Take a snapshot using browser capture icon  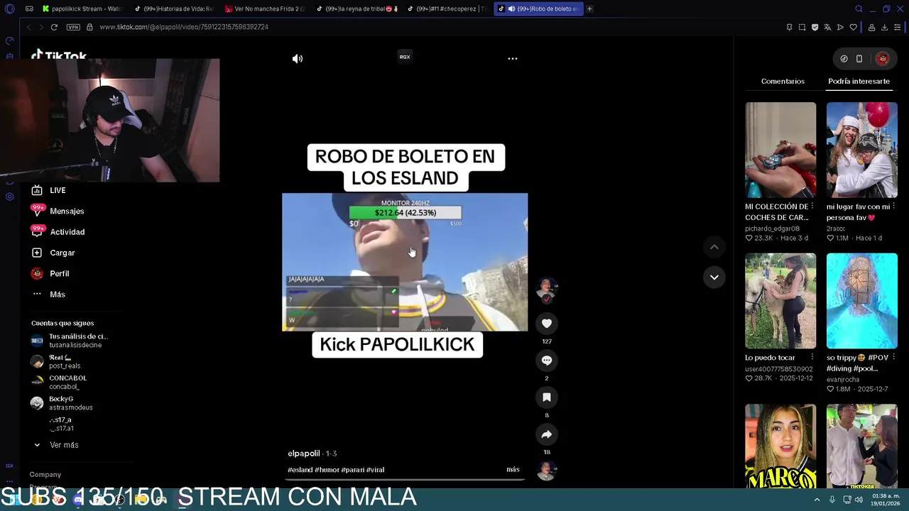(x=802, y=27)
